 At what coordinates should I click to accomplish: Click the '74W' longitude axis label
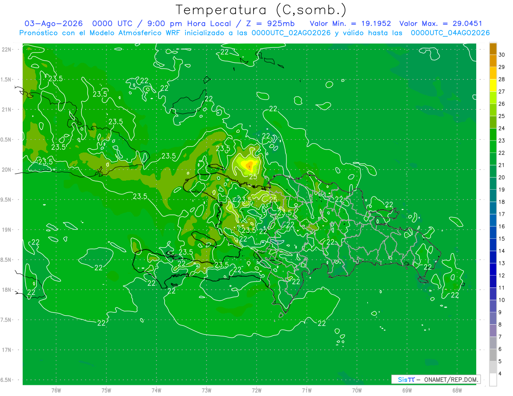[x=156, y=390]
